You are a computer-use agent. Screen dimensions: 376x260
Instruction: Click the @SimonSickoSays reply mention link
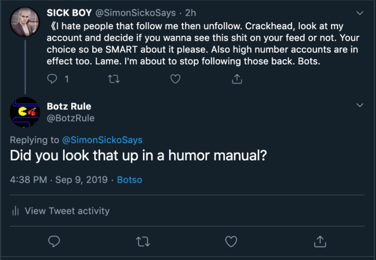coord(102,140)
